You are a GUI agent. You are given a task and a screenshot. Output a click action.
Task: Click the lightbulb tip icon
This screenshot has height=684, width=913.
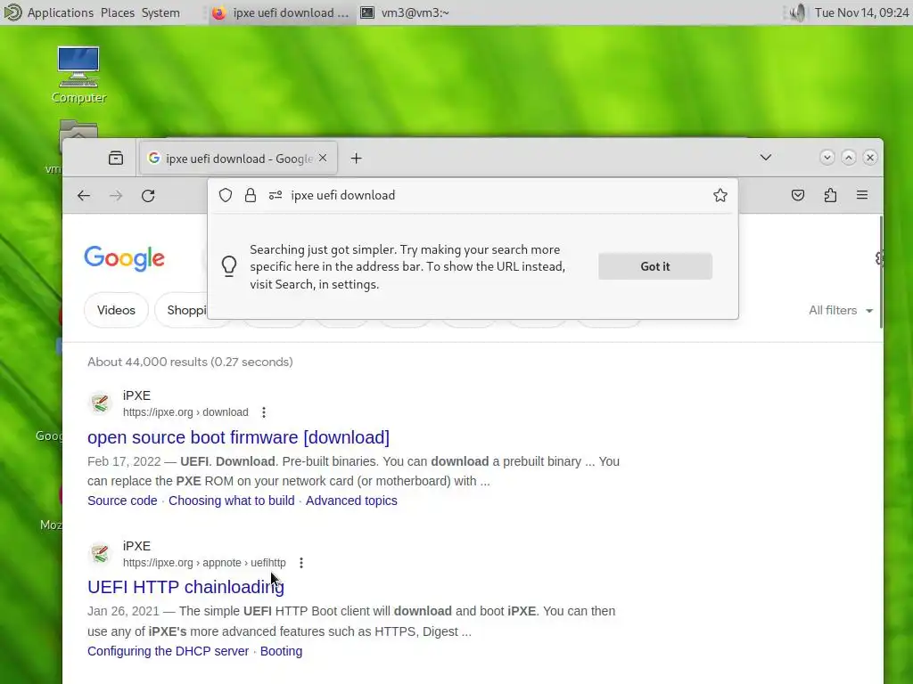click(229, 266)
